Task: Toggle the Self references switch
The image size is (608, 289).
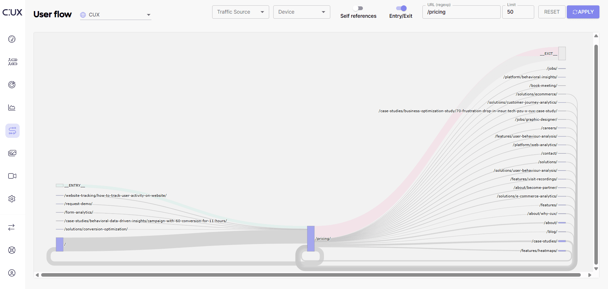Action: pos(358,8)
